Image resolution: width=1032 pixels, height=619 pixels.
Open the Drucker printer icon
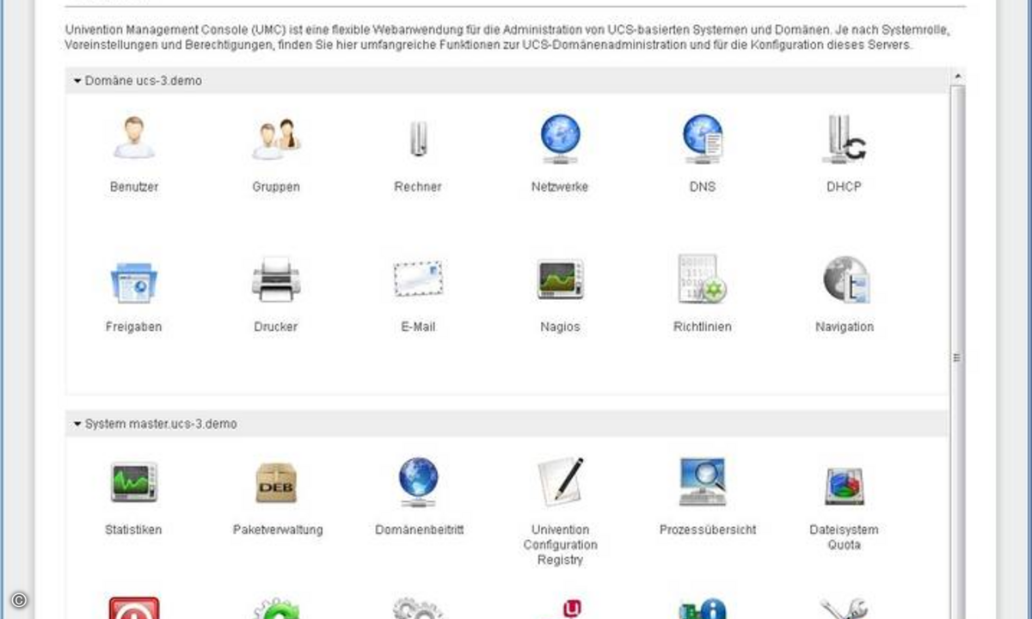pyautogui.click(x=276, y=279)
